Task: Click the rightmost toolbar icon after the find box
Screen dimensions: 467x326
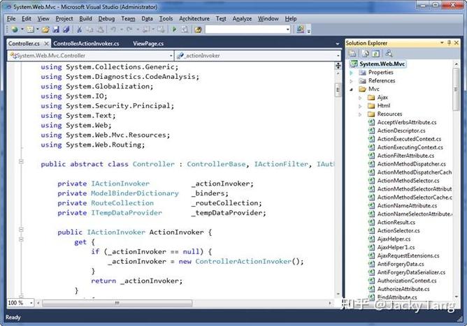Action: click(x=301, y=29)
